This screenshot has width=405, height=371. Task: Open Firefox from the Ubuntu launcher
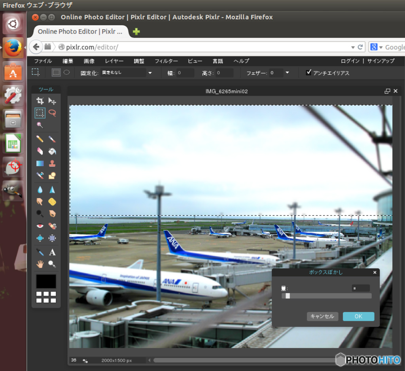click(13, 48)
